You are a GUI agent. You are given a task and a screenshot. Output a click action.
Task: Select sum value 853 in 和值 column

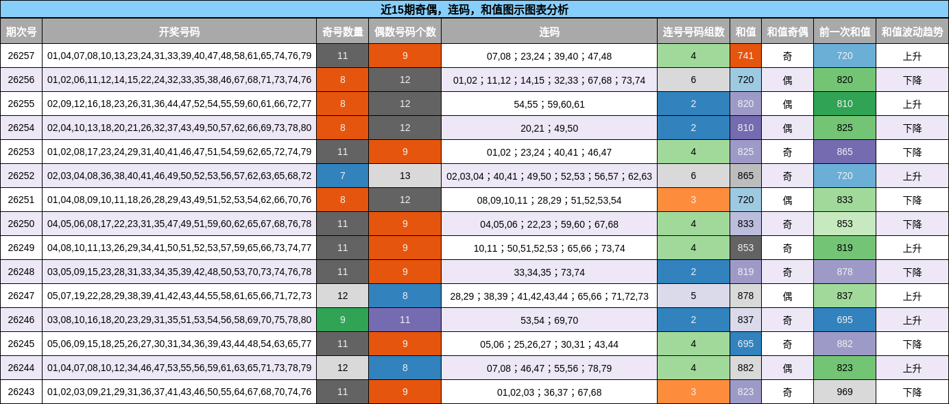(746, 248)
